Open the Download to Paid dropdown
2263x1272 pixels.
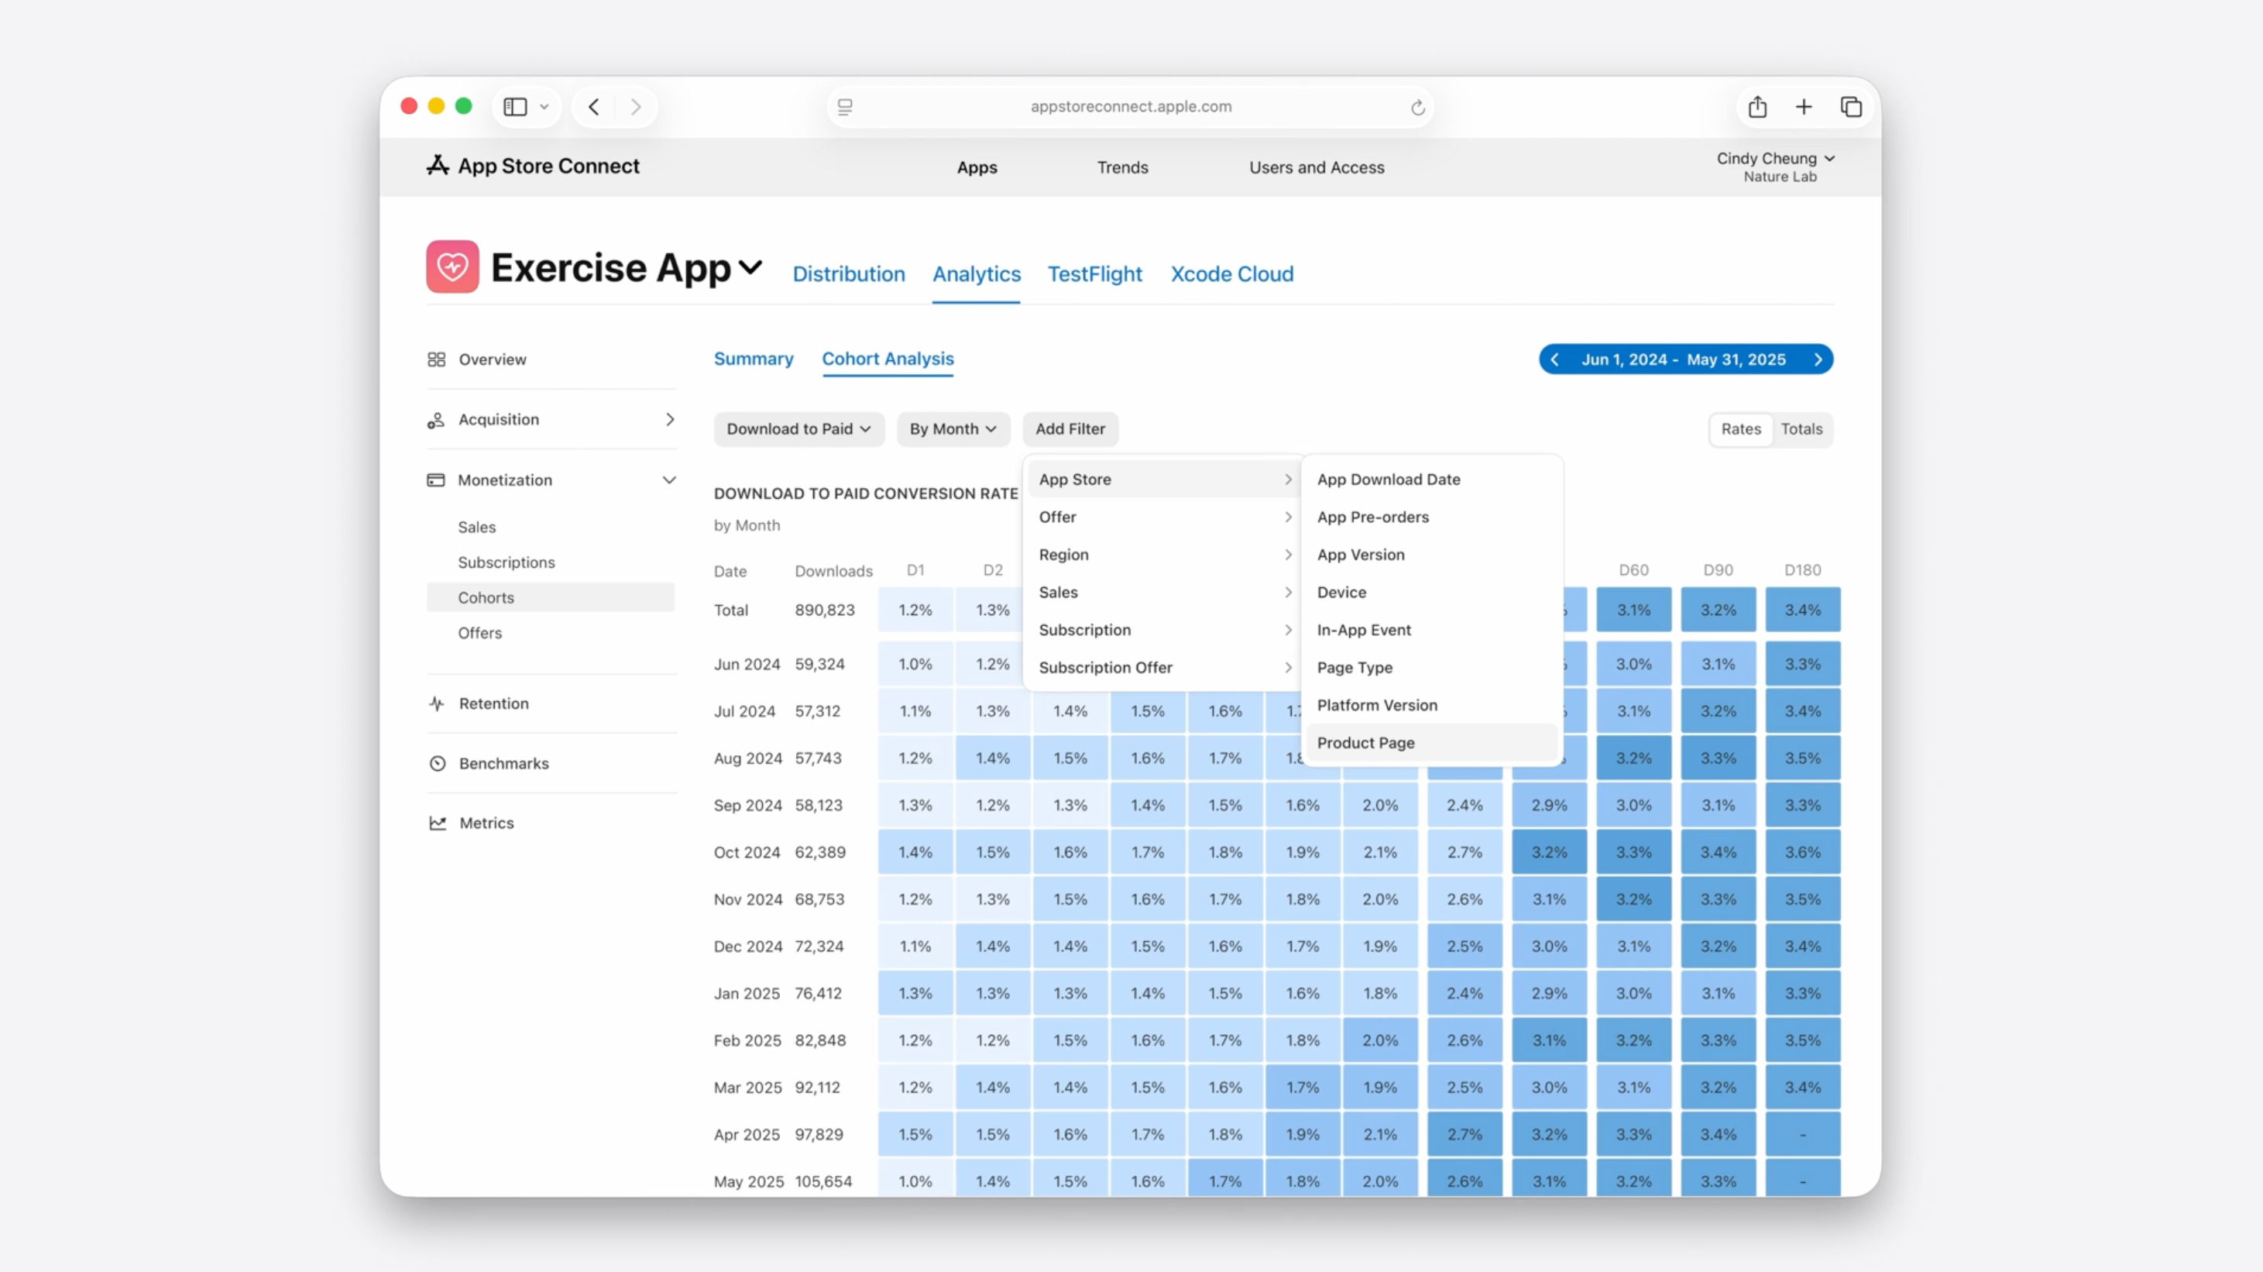pos(798,430)
